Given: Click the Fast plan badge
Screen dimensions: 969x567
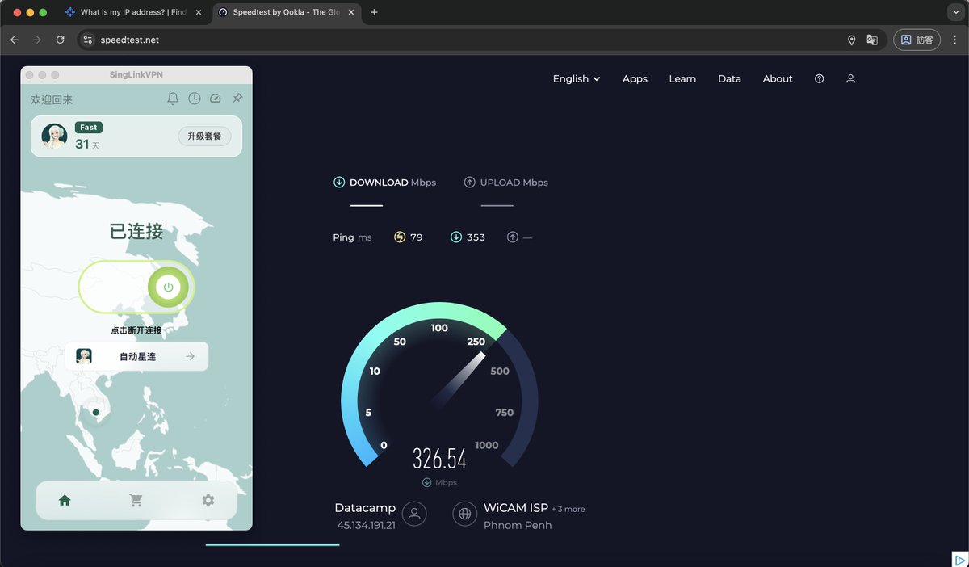Looking at the screenshot, I should pos(89,128).
